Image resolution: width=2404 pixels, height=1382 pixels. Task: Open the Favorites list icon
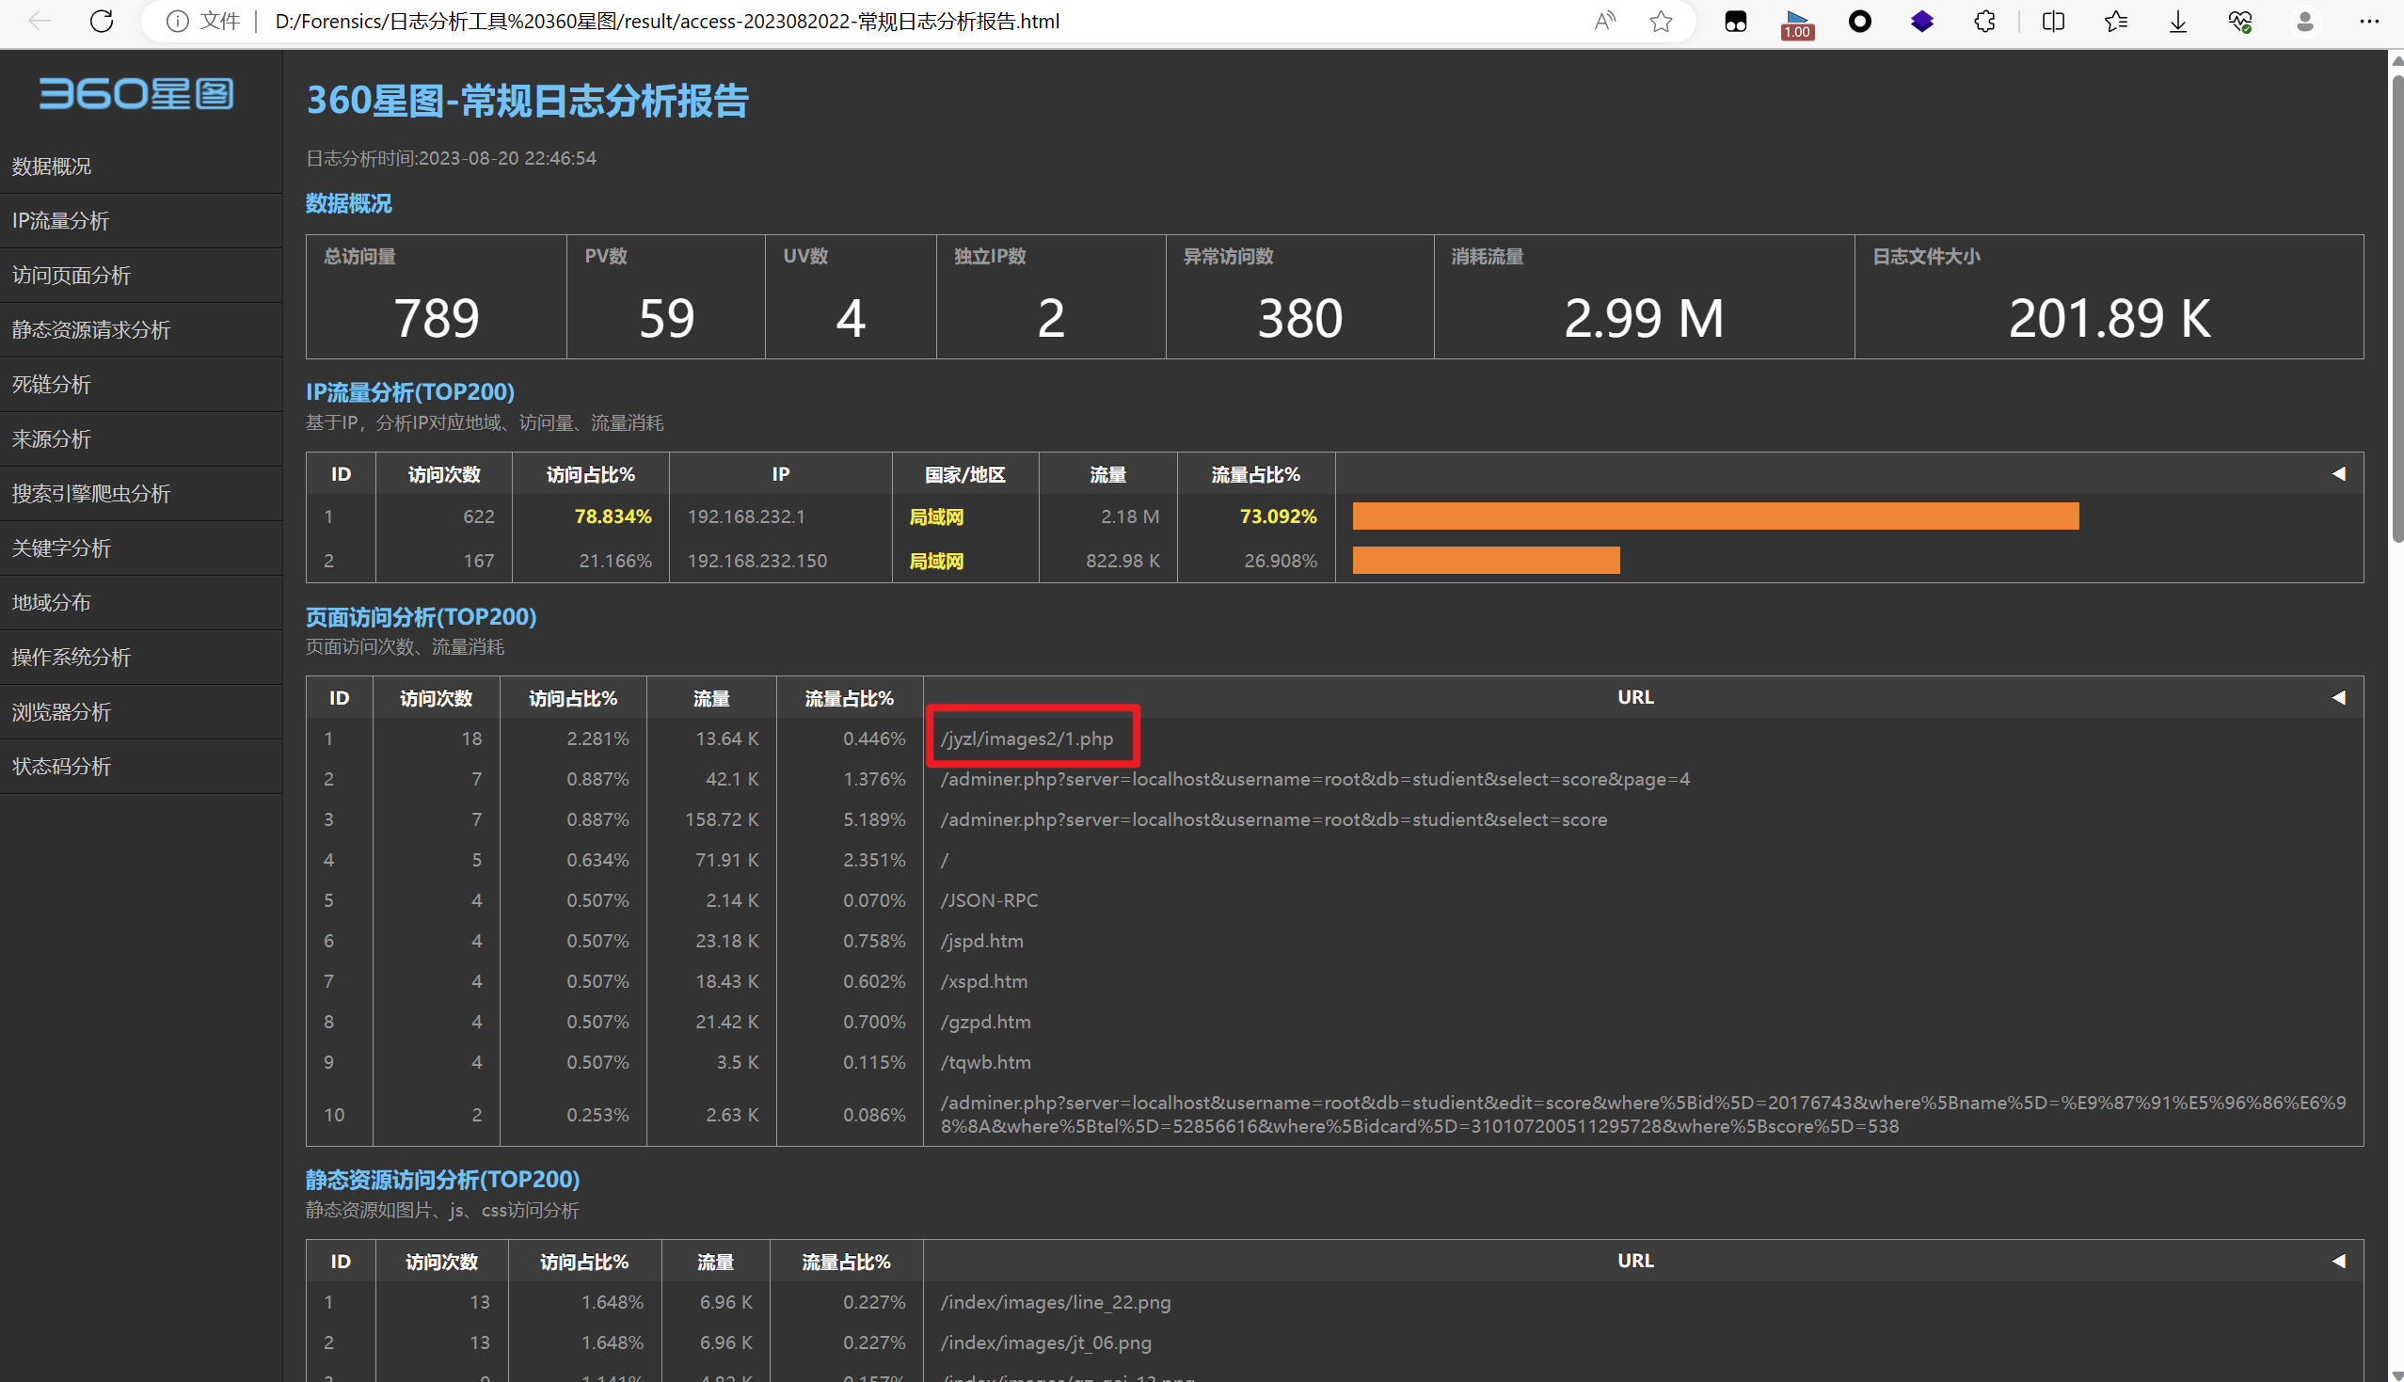point(2115,21)
